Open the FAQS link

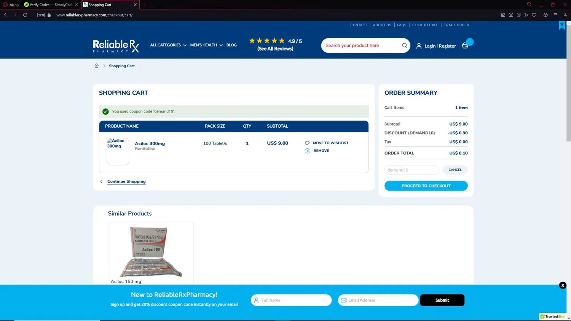pyautogui.click(x=402, y=25)
